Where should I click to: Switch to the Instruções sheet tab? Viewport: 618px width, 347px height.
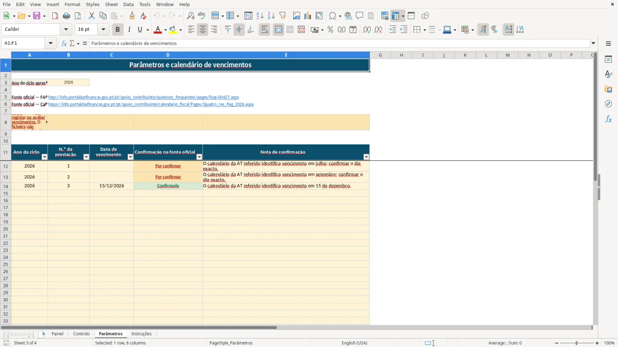[142, 334]
